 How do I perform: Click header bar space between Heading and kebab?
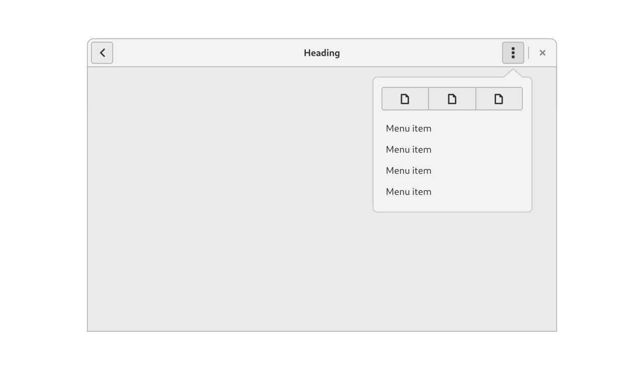pos(421,53)
